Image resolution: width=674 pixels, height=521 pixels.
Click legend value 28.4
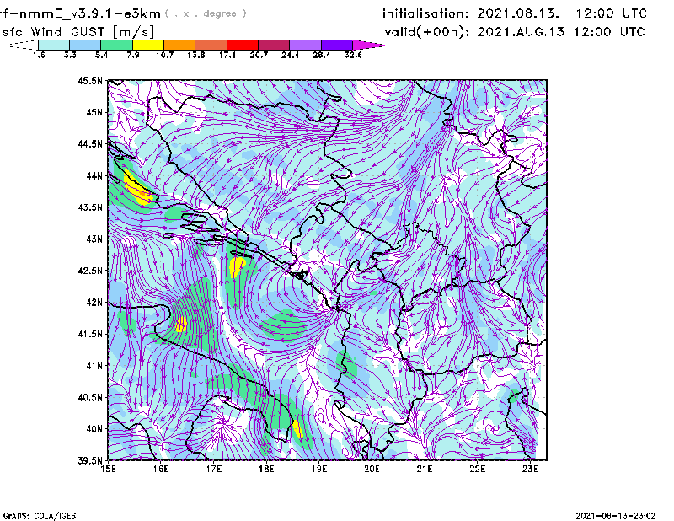click(322, 55)
